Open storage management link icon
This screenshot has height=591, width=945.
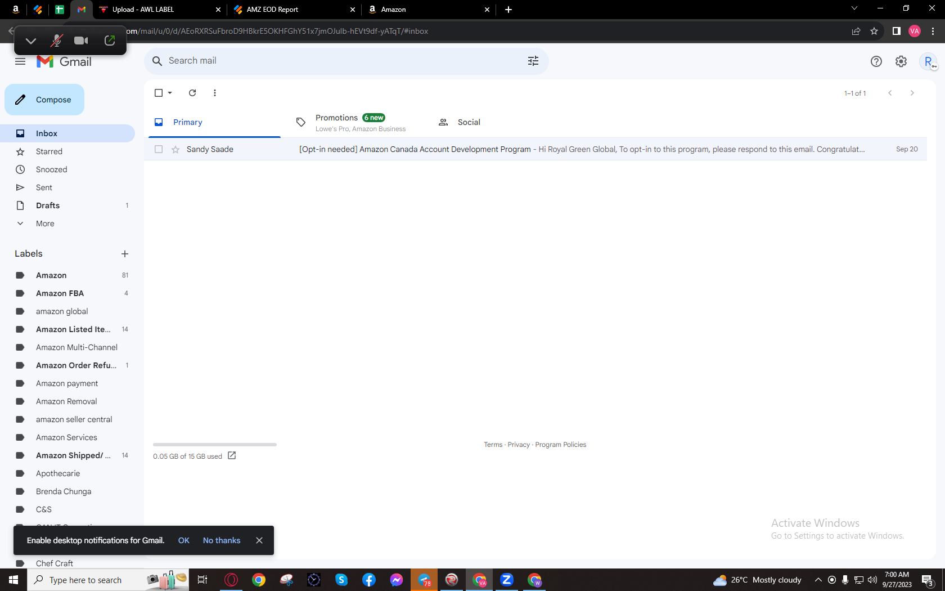(x=232, y=456)
